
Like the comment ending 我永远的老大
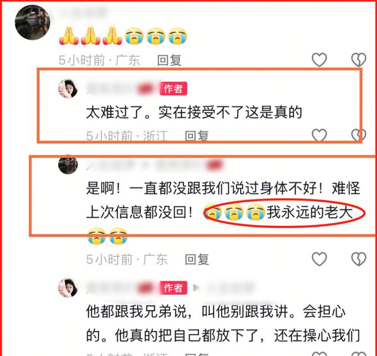319,259
